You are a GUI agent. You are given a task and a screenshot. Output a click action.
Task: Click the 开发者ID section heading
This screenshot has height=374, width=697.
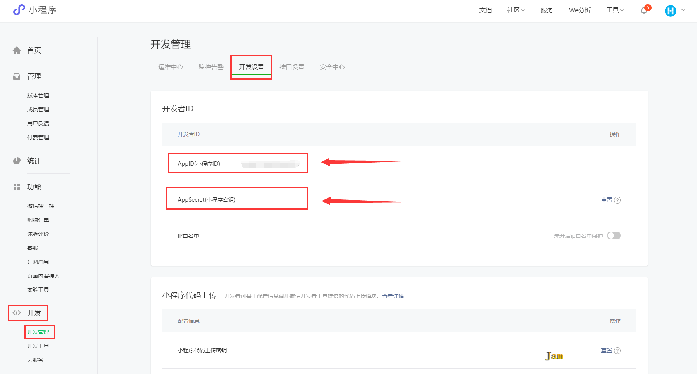coord(178,109)
